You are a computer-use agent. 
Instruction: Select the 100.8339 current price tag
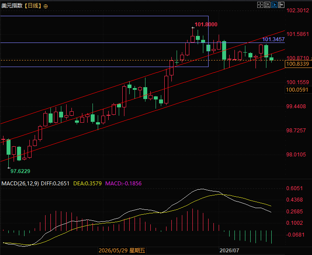pos(298,64)
